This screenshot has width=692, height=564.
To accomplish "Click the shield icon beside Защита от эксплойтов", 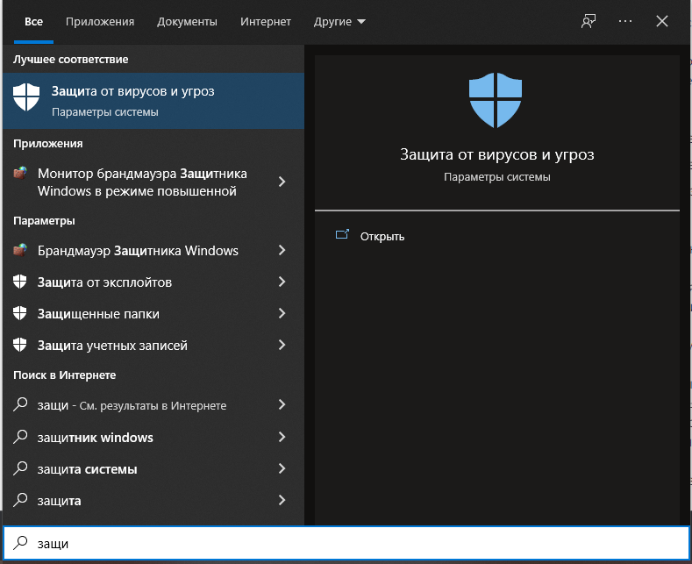I will (20, 282).
